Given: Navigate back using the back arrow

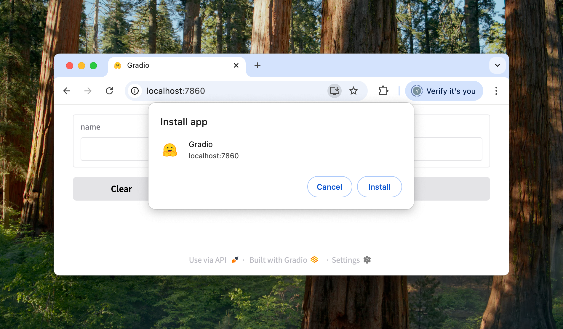Looking at the screenshot, I should coord(67,91).
